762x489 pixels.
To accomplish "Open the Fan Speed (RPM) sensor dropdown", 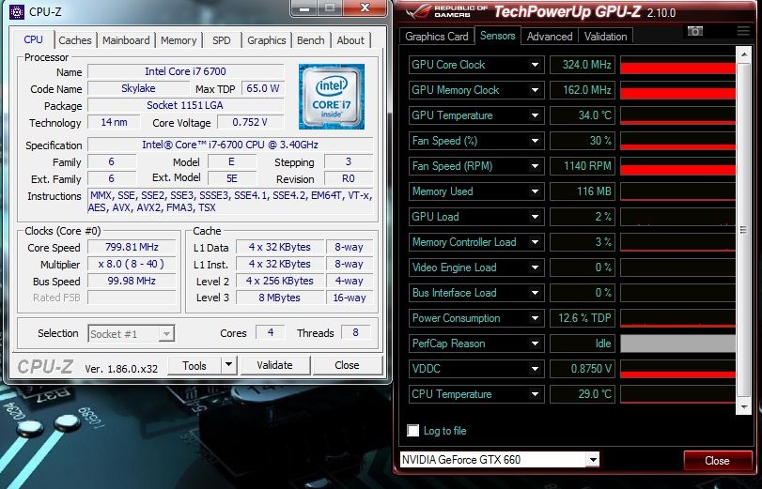I will click(535, 166).
